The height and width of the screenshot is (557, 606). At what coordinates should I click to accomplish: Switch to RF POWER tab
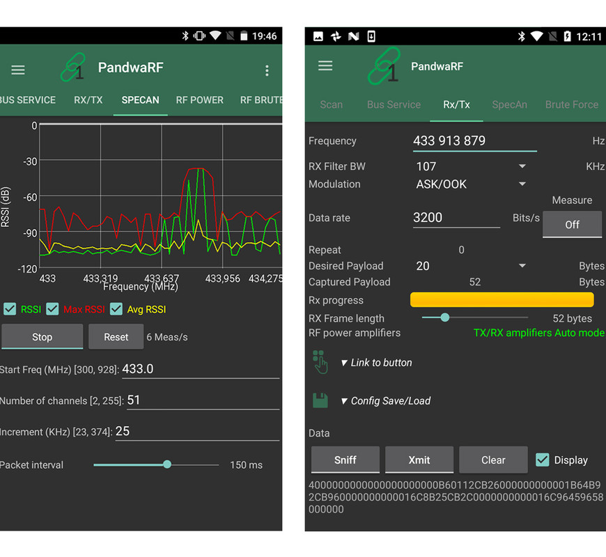(x=199, y=100)
